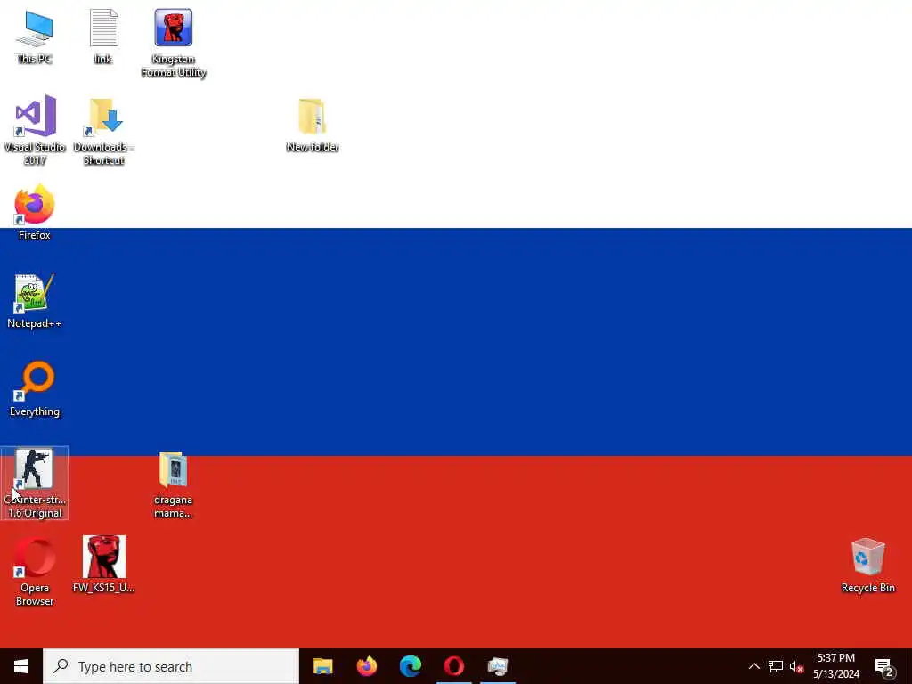Click the search magnifier icon in taskbar
The image size is (912, 684).
(x=61, y=666)
